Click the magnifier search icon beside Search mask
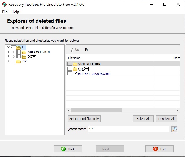 pyautogui.click(x=174, y=129)
